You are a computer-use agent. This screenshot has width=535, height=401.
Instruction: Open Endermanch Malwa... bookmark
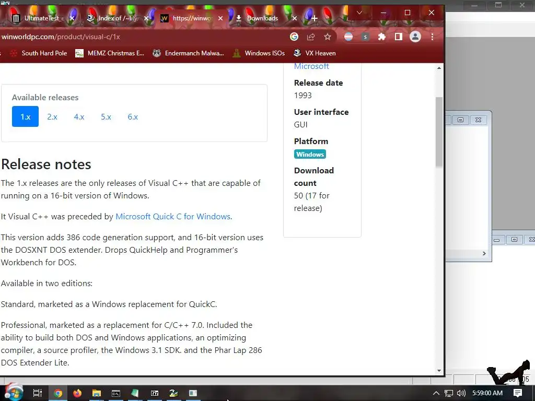click(188, 53)
